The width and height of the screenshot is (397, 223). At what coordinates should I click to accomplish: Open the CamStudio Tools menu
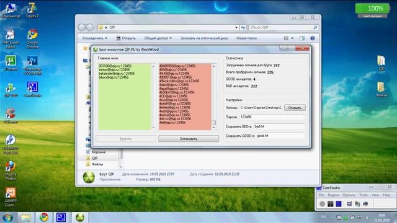[363, 195]
